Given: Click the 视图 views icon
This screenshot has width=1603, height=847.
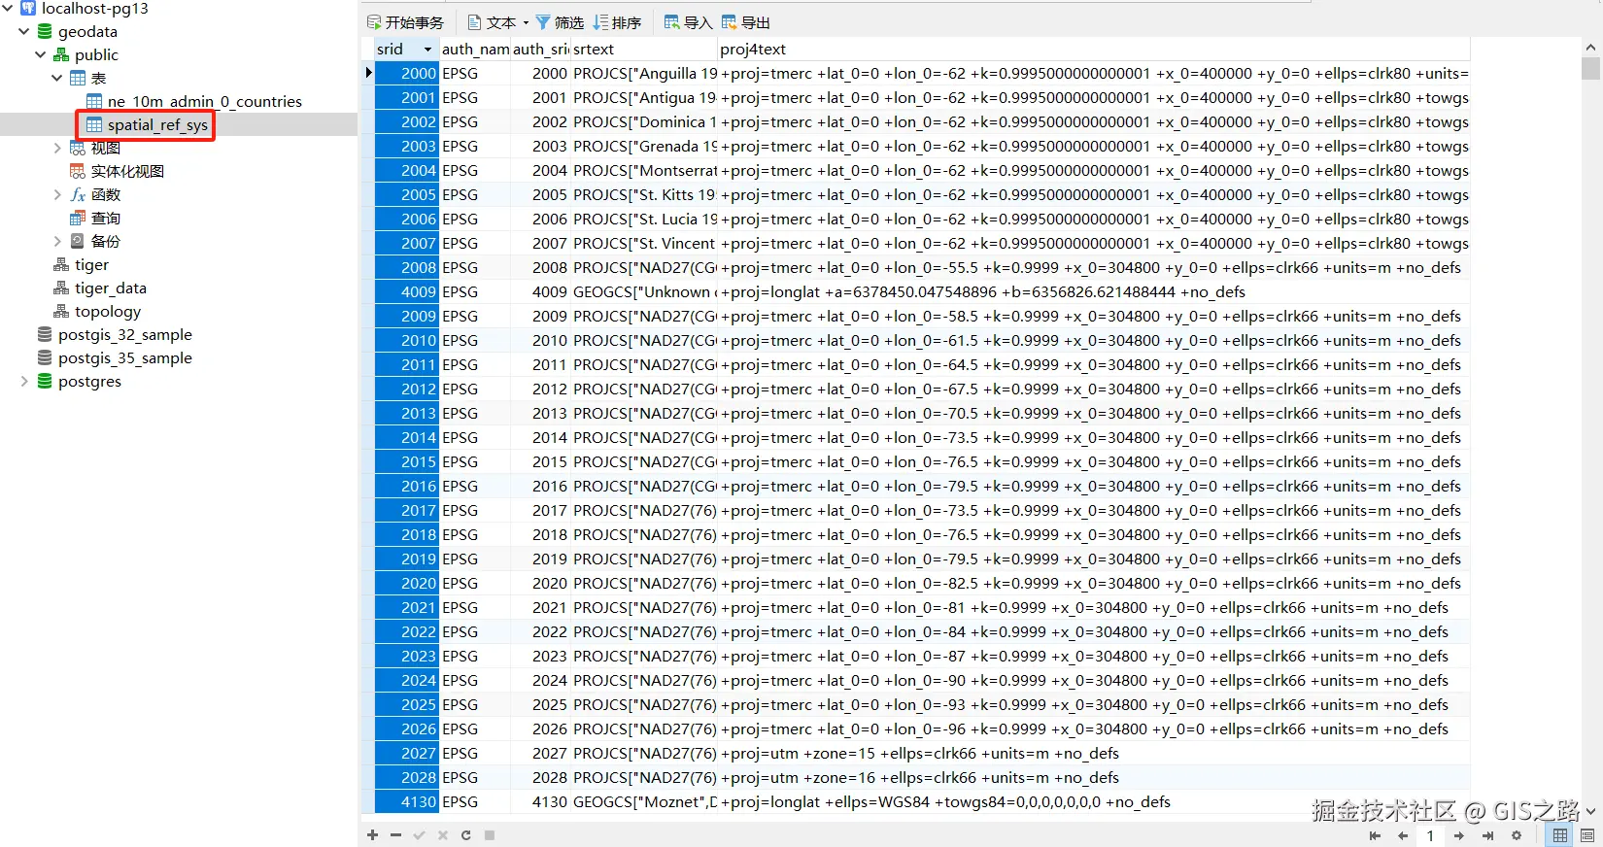Looking at the screenshot, I should click(78, 148).
